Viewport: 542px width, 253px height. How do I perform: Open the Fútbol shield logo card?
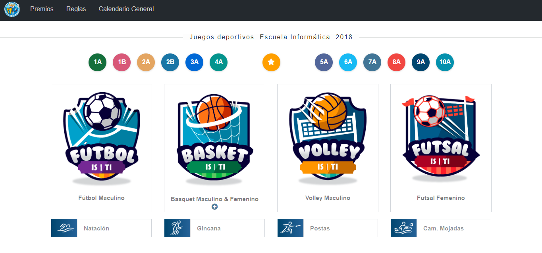(x=101, y=139)
